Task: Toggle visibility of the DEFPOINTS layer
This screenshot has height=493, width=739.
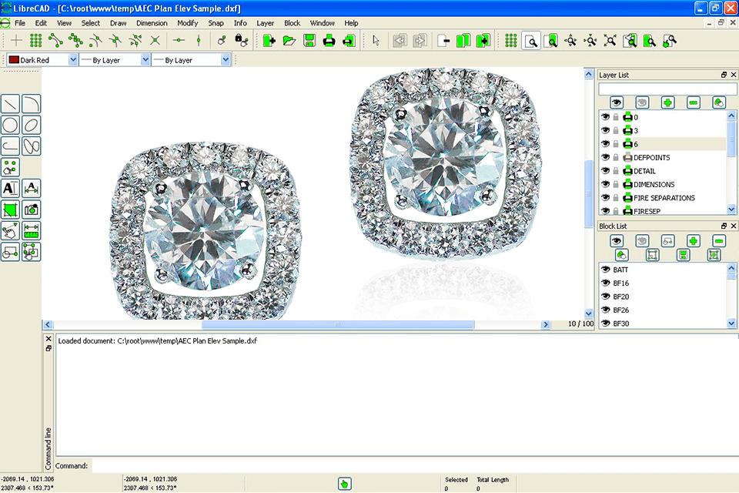Action: coord(607,157)
